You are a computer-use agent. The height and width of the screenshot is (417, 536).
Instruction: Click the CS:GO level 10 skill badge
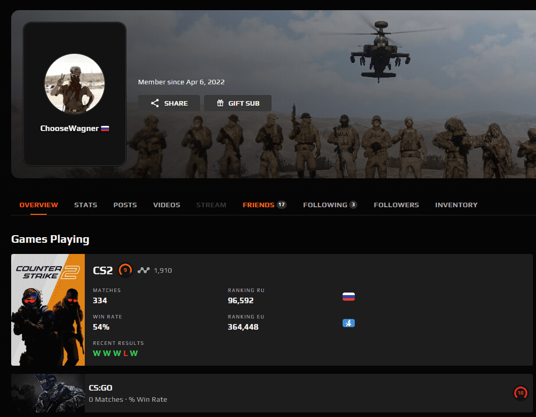coord(520,393)
